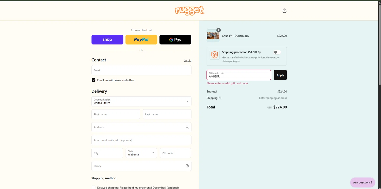Click the Phone input field
Viewport: 381px width, 189px height.
pos(141,166)
